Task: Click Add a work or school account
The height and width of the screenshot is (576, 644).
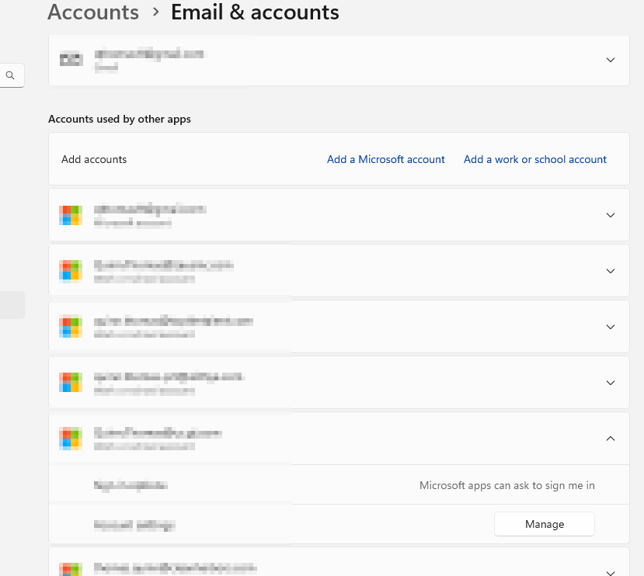Action: point(534,159)
